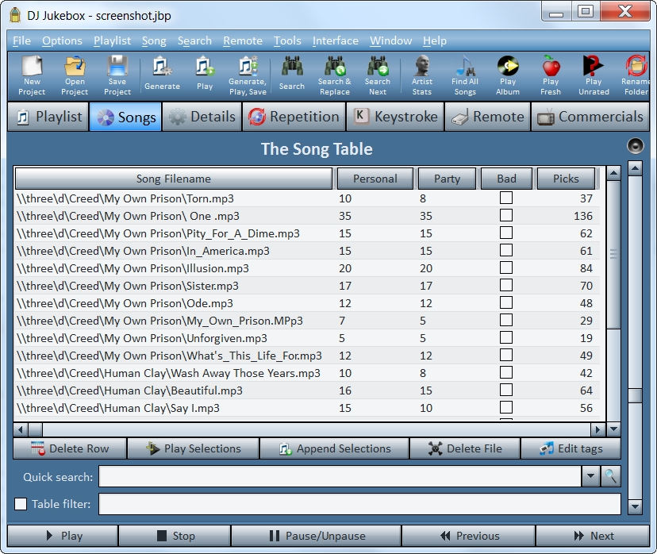Click the outer panel scrollbar down arrow

pyautogui.click(x=636, y=506)
